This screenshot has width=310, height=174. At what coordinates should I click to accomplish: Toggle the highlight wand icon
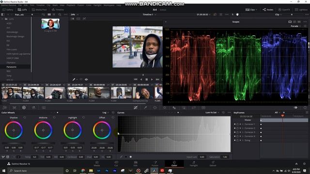[x=84, y=19]
